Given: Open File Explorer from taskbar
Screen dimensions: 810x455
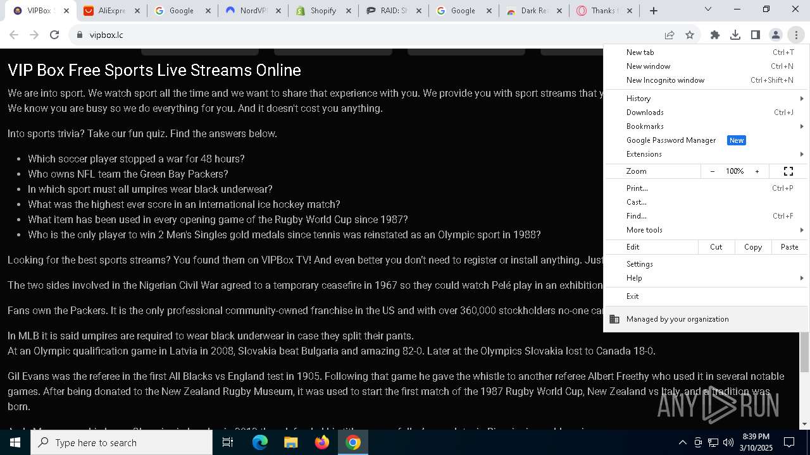Looking at the screenshot, I should (x=291, y=442).
